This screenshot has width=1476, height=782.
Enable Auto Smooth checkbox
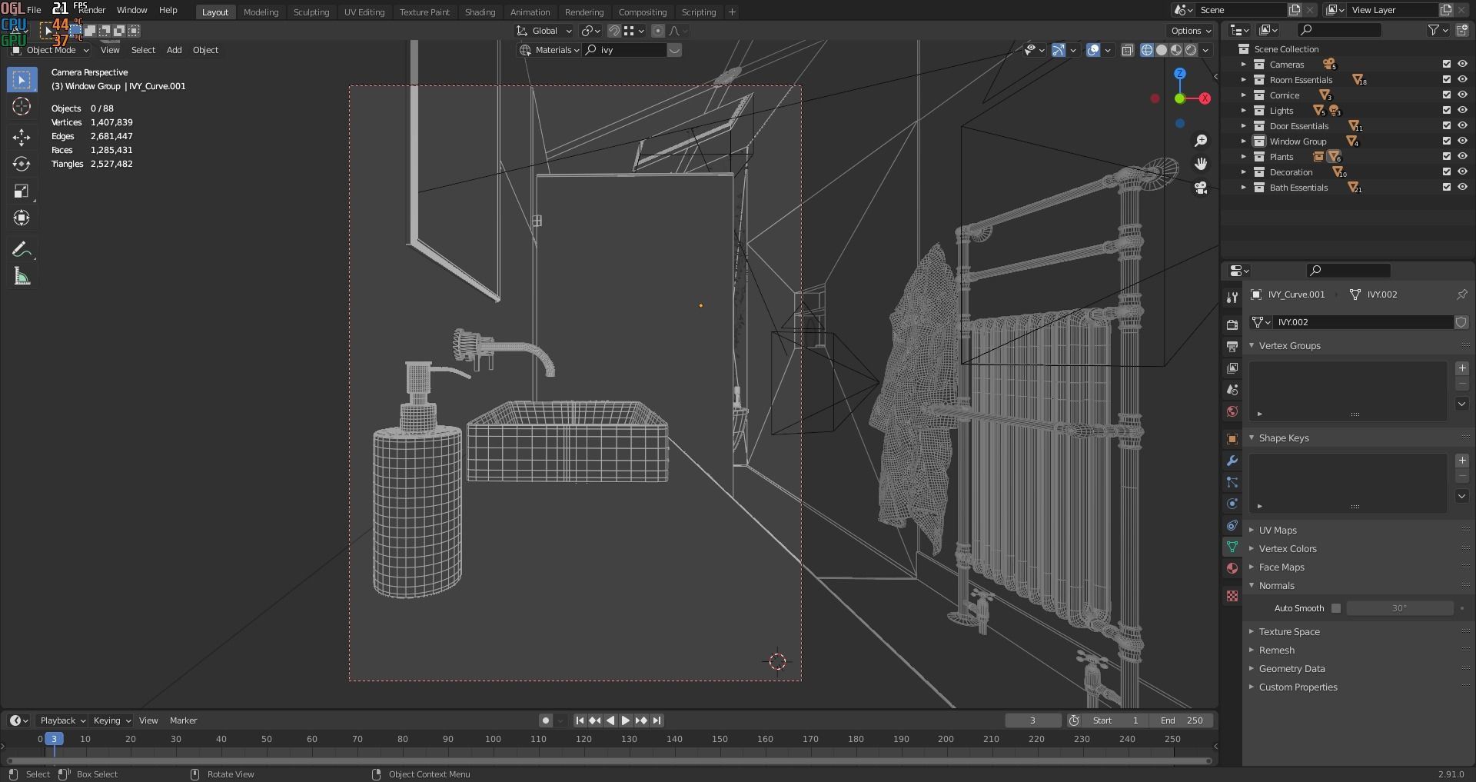point(1336,608)
